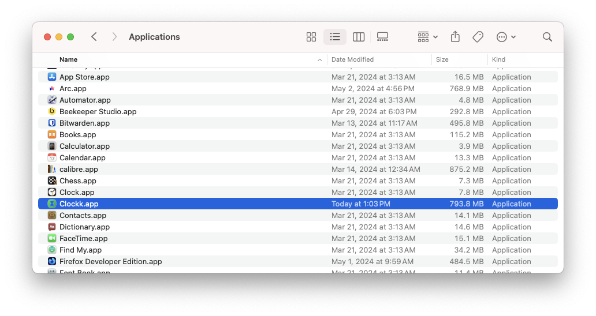596x316 pixels.
Task: Click the Today at 1:03 PM date
Action: [361, 204]
